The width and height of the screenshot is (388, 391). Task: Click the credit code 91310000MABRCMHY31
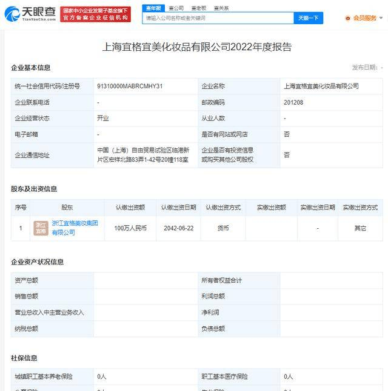(x=130, y=87)
